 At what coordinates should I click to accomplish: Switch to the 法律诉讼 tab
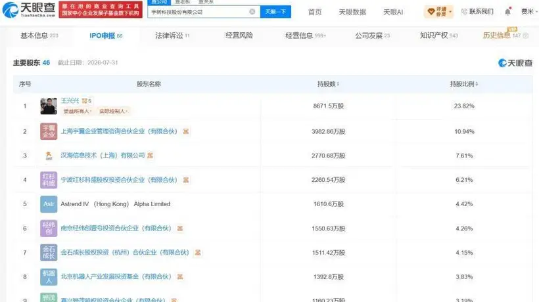pos(172,35)
